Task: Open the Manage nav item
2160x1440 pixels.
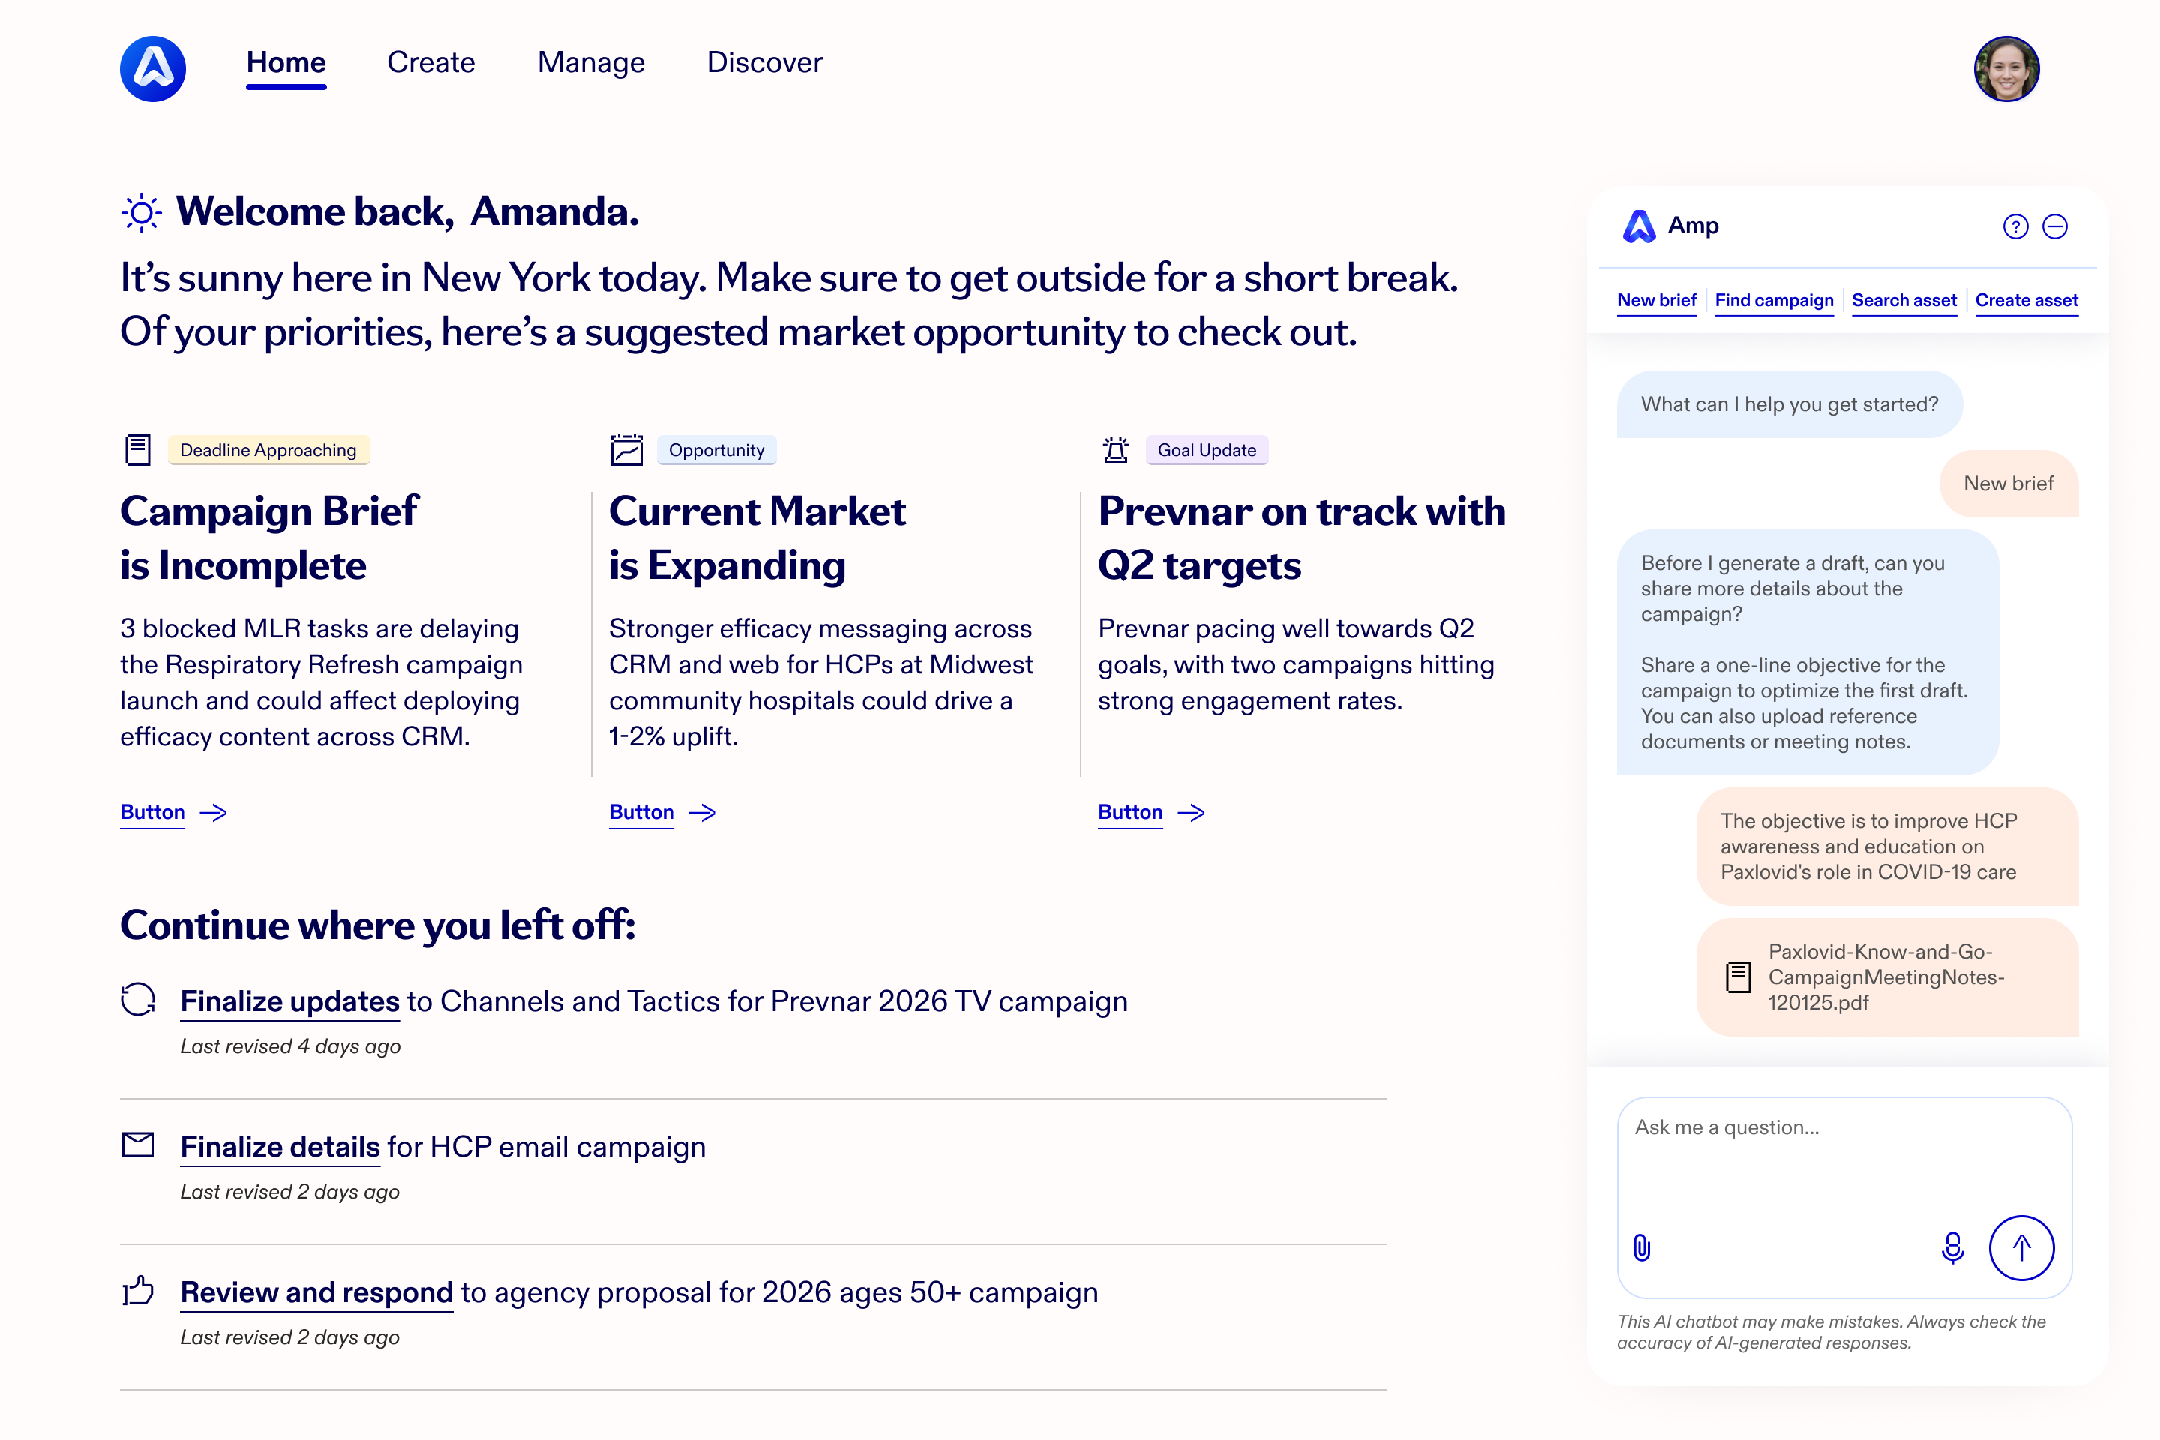Action: pyautogui.click(x=592, y=62)
